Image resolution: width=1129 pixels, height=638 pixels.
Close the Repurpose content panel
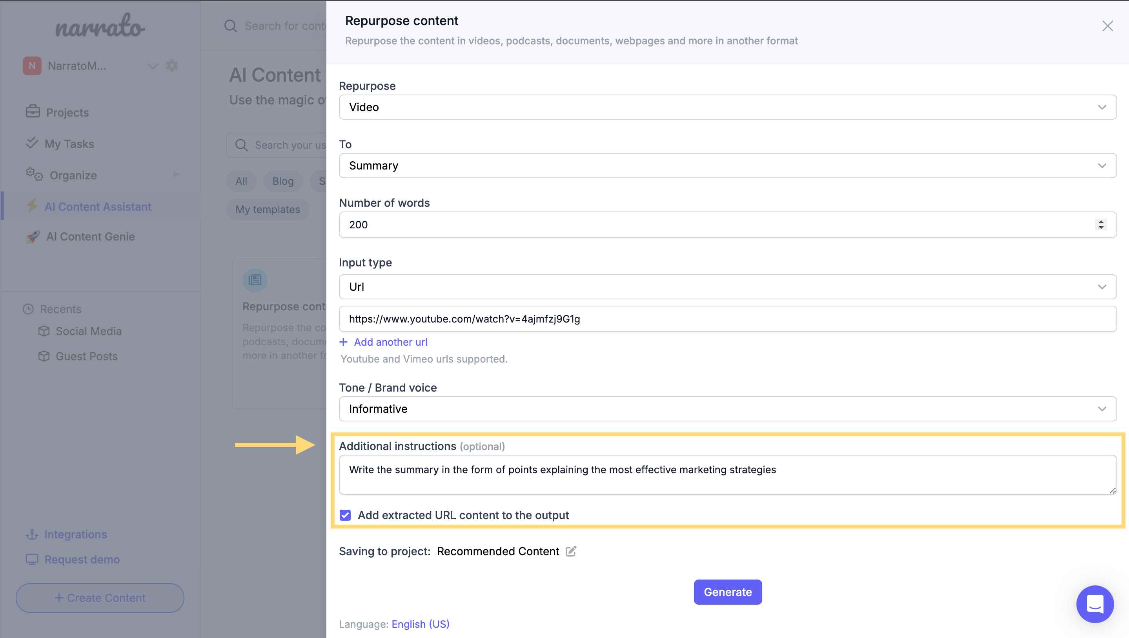[1107, 26]
